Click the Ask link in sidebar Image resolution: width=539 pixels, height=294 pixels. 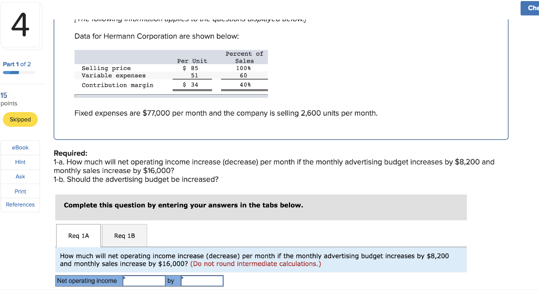click(21, 177)
